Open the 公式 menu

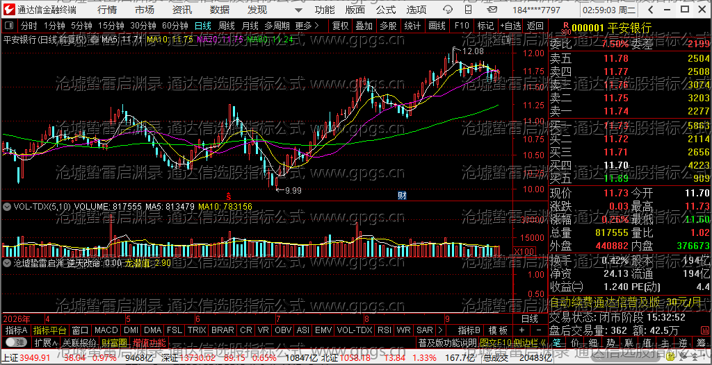point(386,10)
